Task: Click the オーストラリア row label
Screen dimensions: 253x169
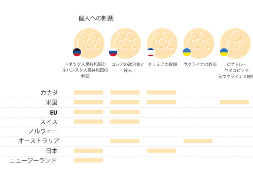Action: tap(39, 141)
